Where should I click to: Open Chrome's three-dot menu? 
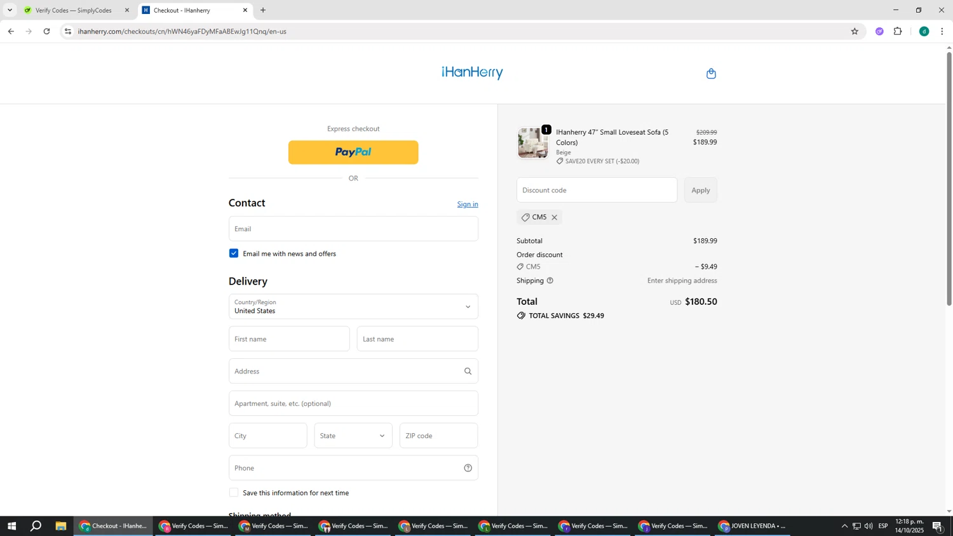pyautogui.click(x=942, y=31)
